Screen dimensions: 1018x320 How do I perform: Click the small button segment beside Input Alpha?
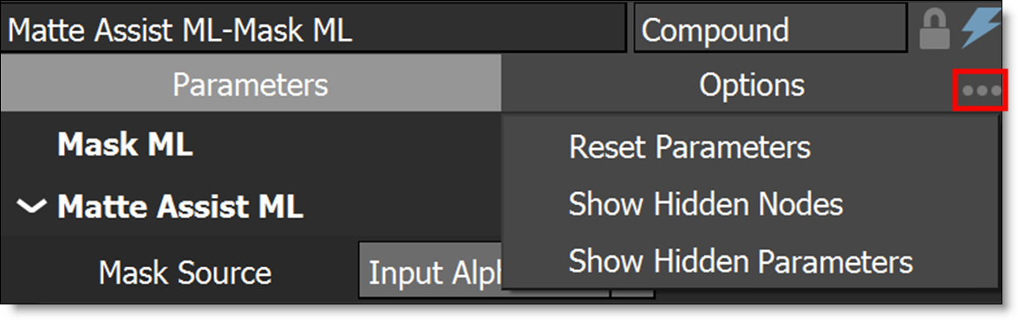633,293
